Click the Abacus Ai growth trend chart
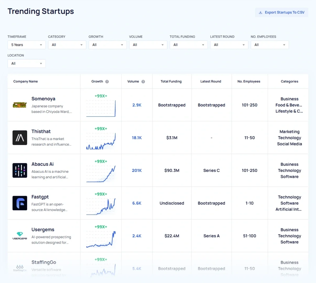The height and width of the screenshot is (283, 316). pyautogui.click(x=101, y=174)
